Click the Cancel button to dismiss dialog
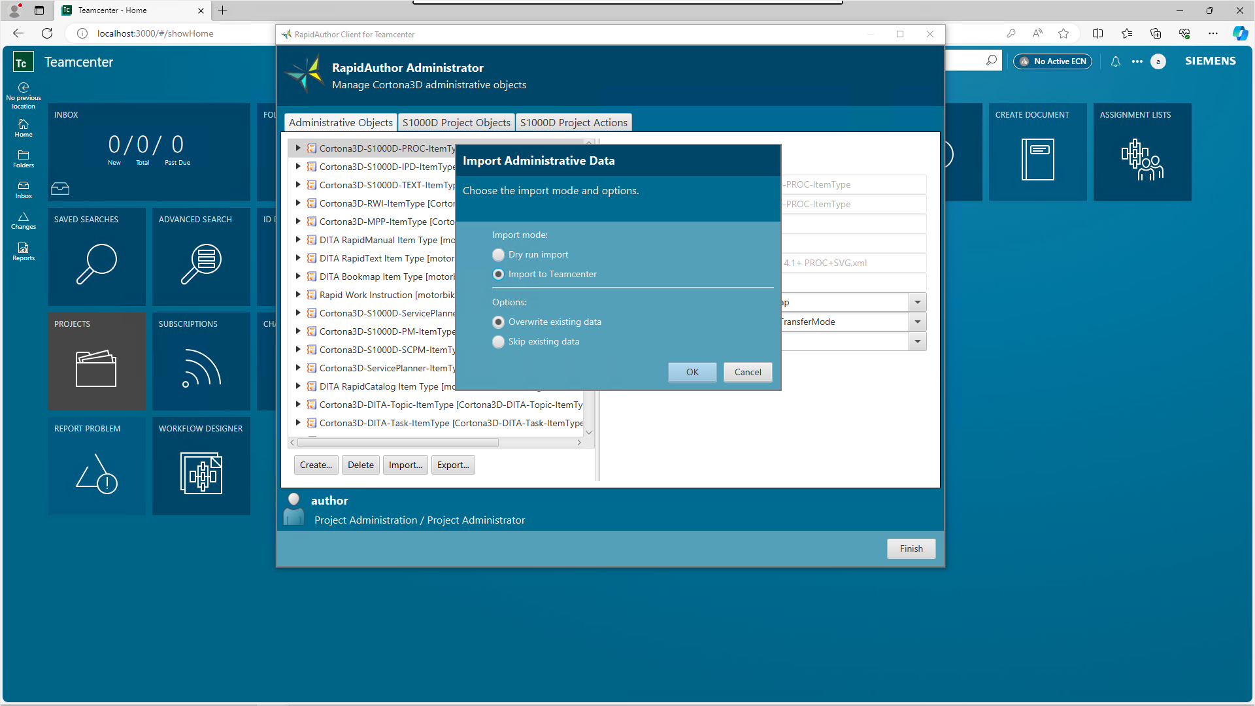Image resolution: width=1255 pixels, height=706 pixels. (x=747, y=371)
